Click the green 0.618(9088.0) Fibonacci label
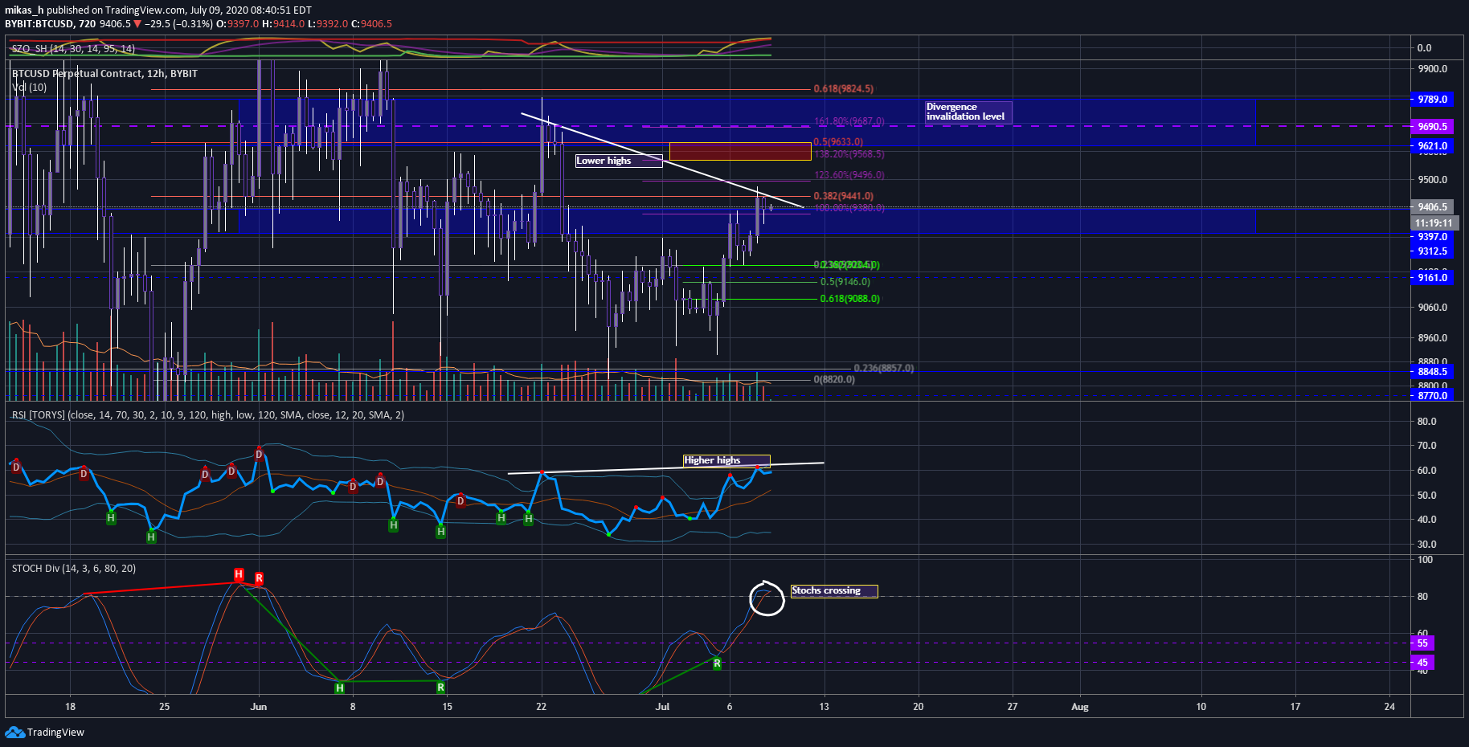This screenshot has height=747, width=1469. (x=850, y=299)
